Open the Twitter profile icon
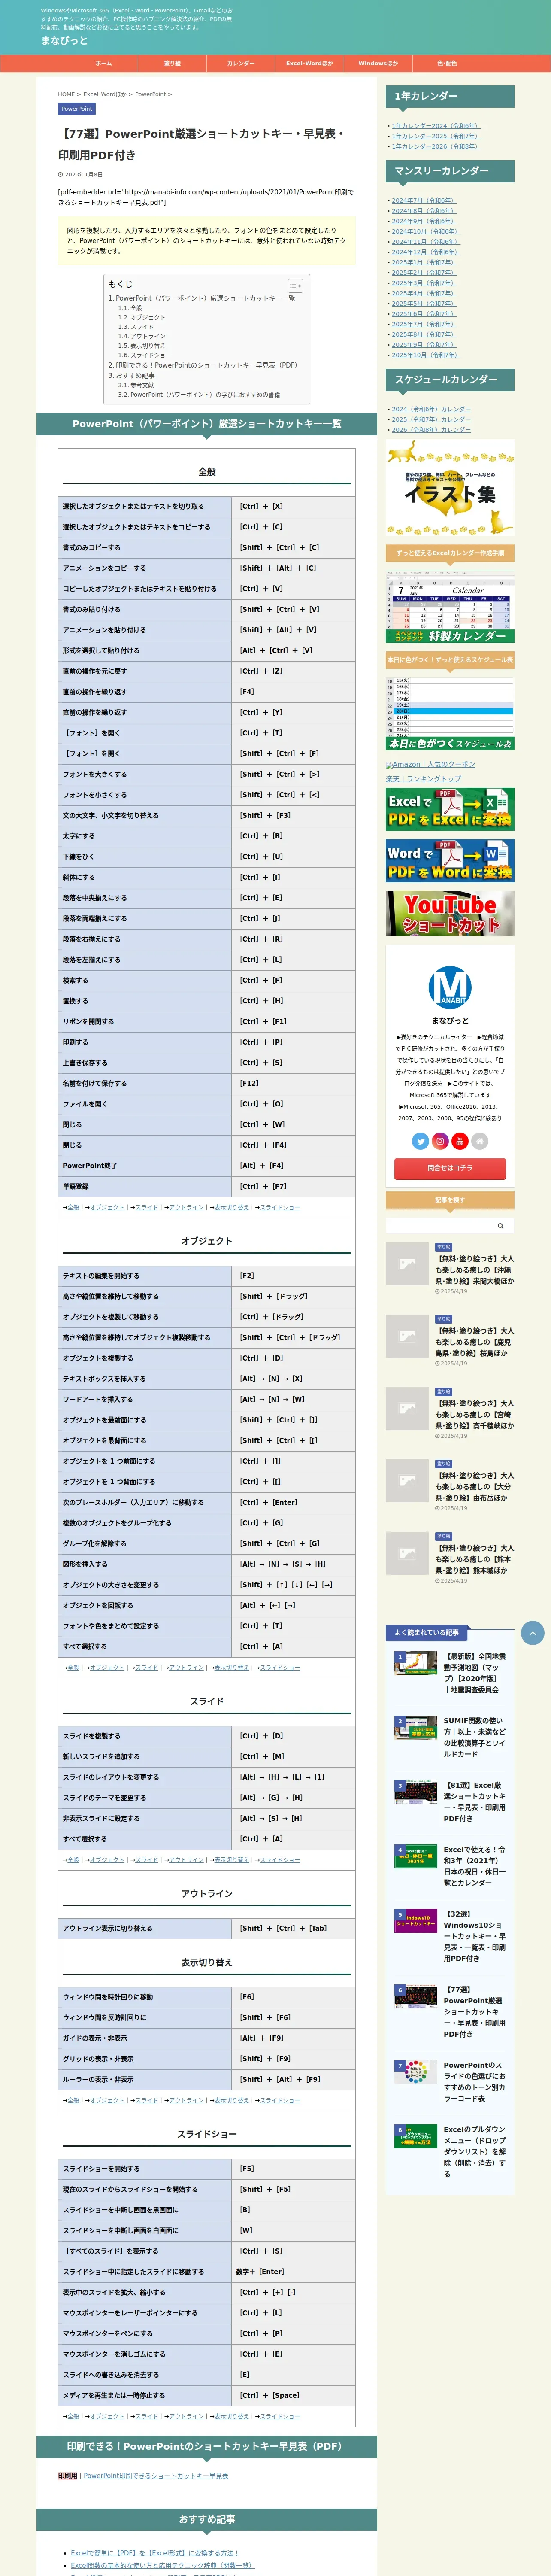This screenshot has height=2576, width=551. point(420,1141)
